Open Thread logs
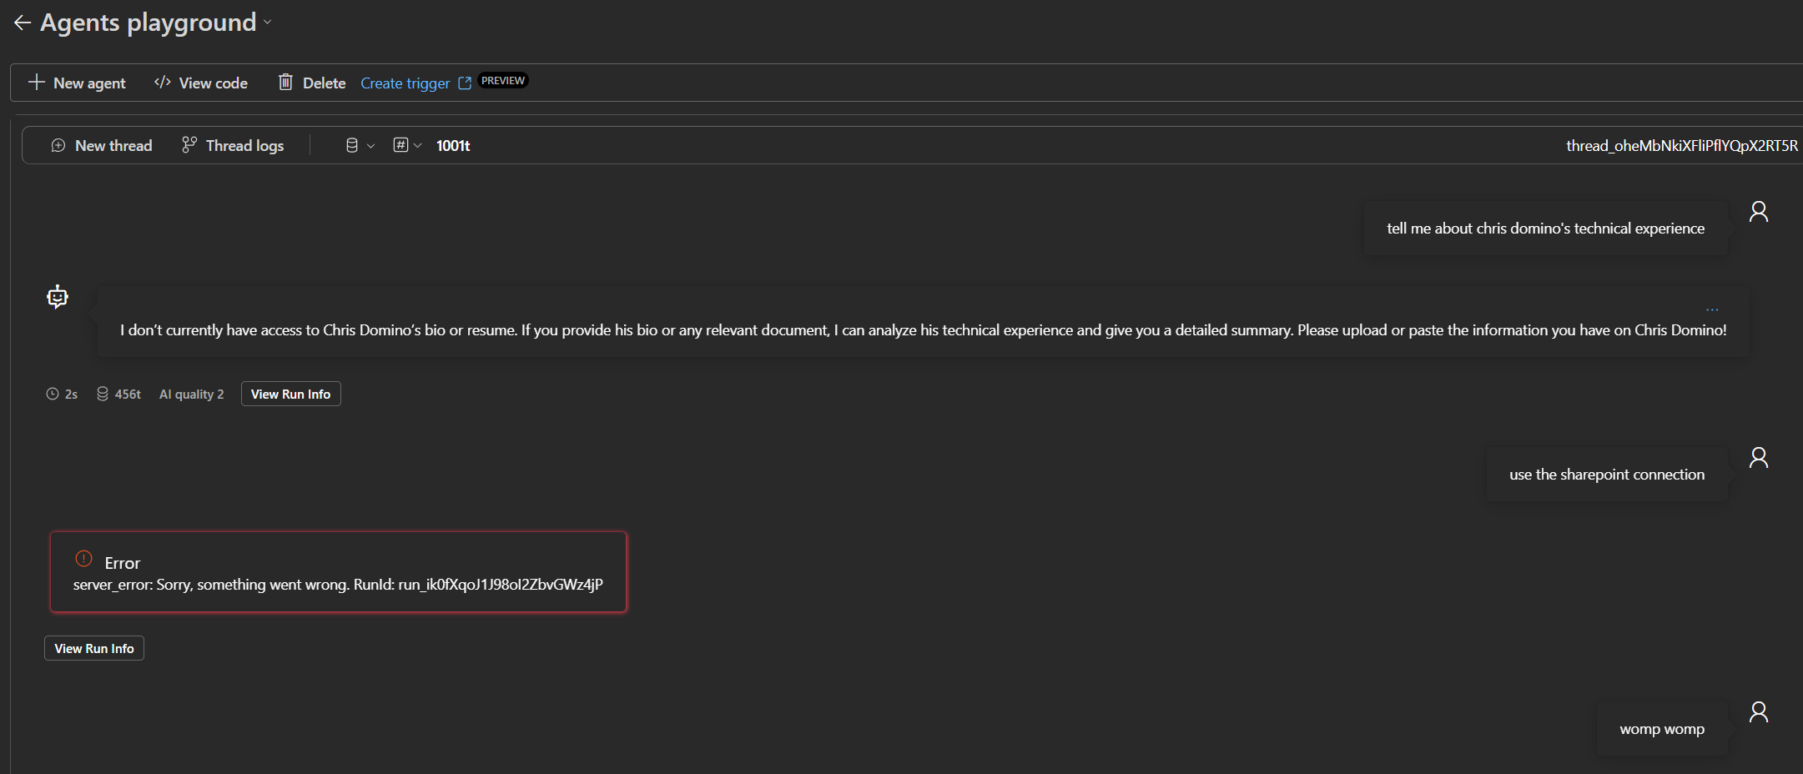The image size is (1803, 774). coord(233,145)
